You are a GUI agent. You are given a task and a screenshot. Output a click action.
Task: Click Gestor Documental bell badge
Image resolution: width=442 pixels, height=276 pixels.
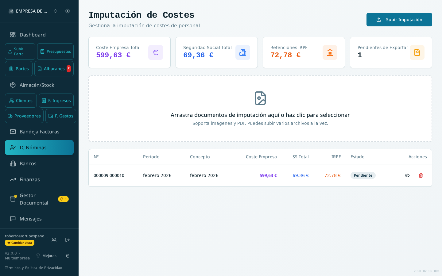(63, 199)
